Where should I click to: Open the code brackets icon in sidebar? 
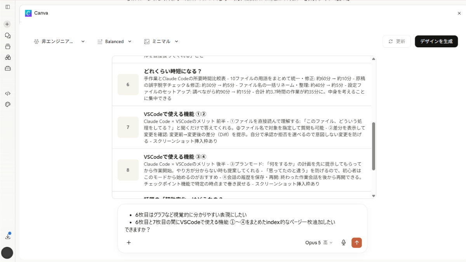click(7, 93)
